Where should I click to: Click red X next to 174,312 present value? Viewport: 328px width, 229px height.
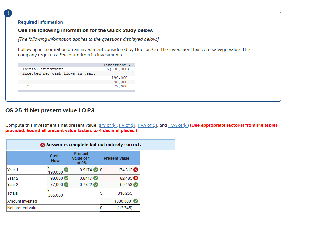(136, 170)
